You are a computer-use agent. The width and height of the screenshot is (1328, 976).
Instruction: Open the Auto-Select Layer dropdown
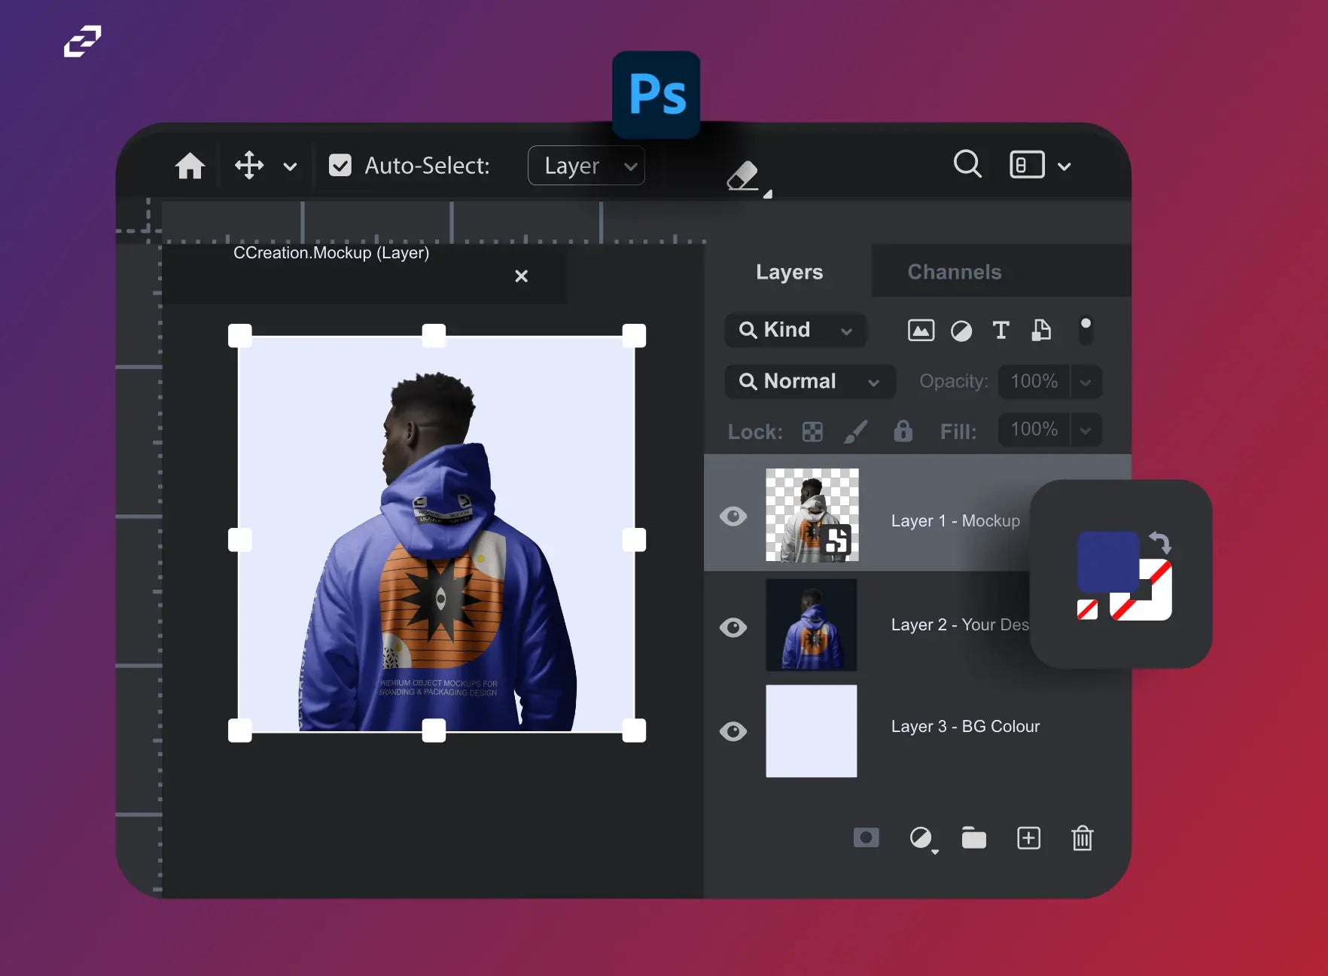click(586, 166)
